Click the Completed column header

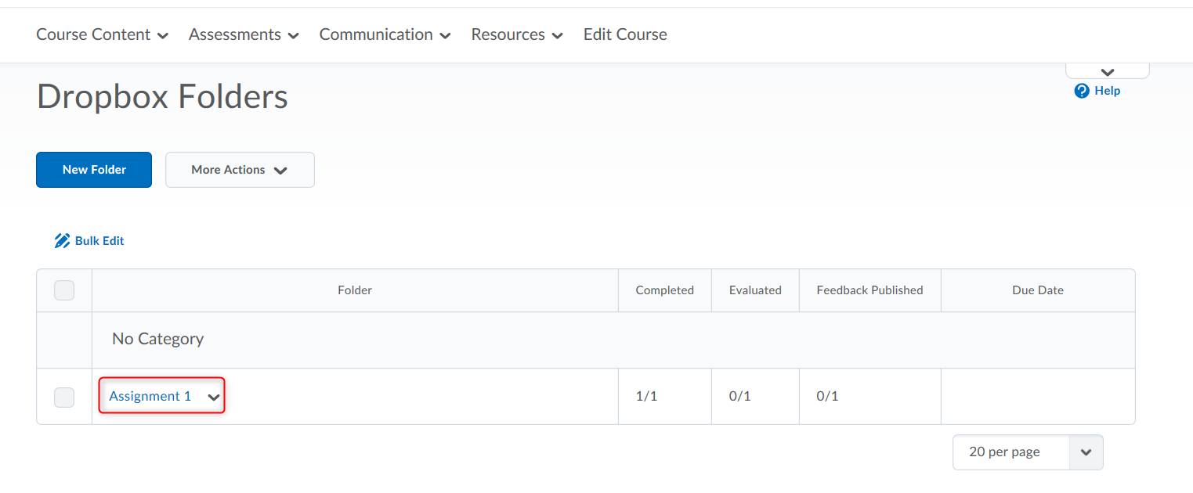[x=664, y=290]
